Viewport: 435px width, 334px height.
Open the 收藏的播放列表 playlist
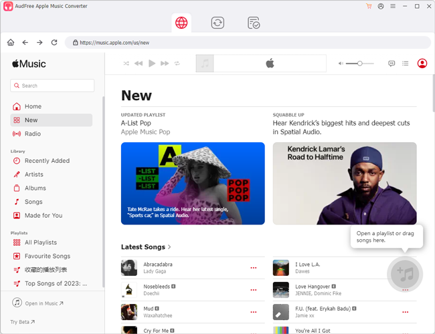coord(52,270)
